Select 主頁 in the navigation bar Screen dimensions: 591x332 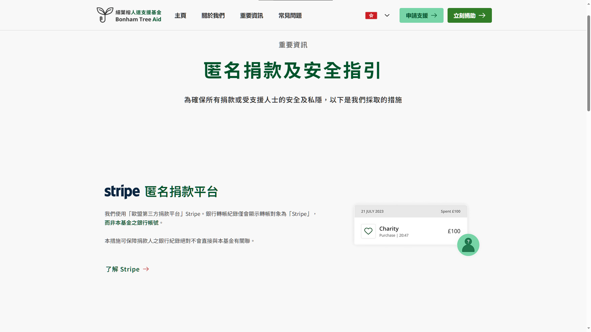click(x=180, y=15)
